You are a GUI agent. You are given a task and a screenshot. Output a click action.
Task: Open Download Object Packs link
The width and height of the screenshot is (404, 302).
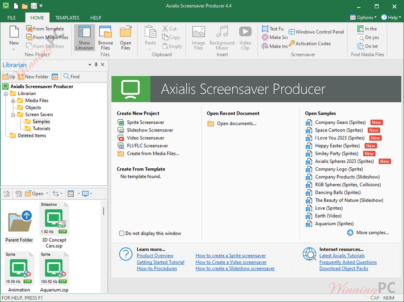click(343, 268)
